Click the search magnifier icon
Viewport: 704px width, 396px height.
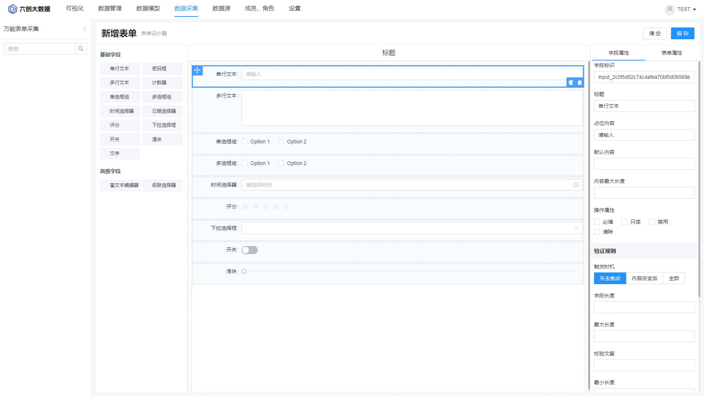pos(81,49)
